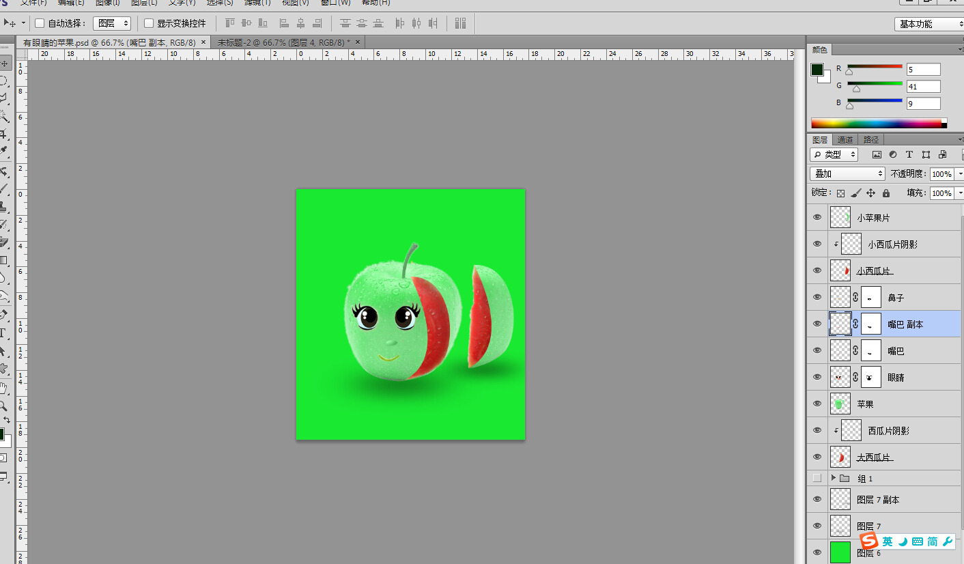Expand the 组 1 layer group
This screenshot has width=964, height=564.
[x=833, y=478]
